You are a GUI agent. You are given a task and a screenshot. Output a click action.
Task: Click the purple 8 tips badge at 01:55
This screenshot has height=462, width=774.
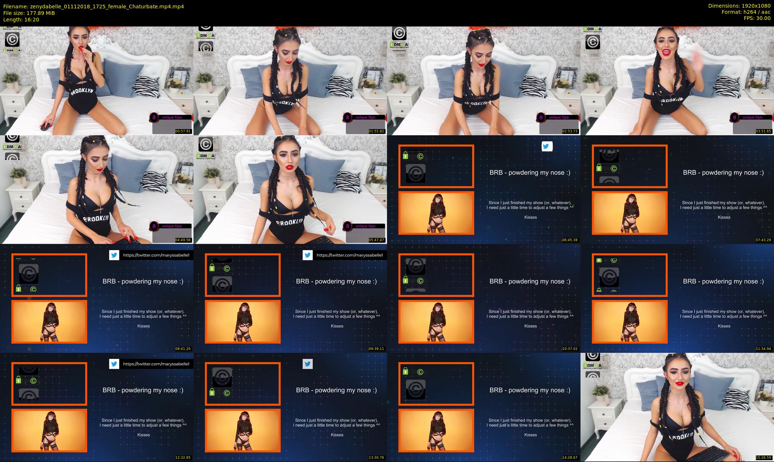pyautogui.click(x=347, y=117)
